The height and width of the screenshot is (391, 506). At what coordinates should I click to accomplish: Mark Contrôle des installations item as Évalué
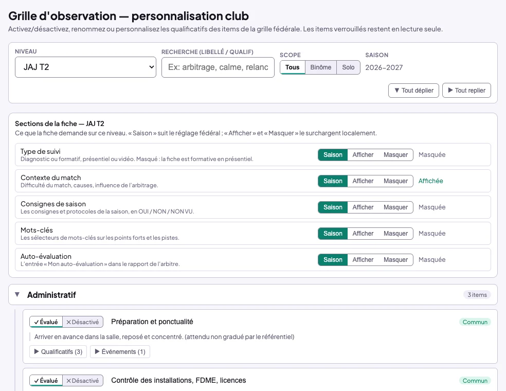pos(46,381)
